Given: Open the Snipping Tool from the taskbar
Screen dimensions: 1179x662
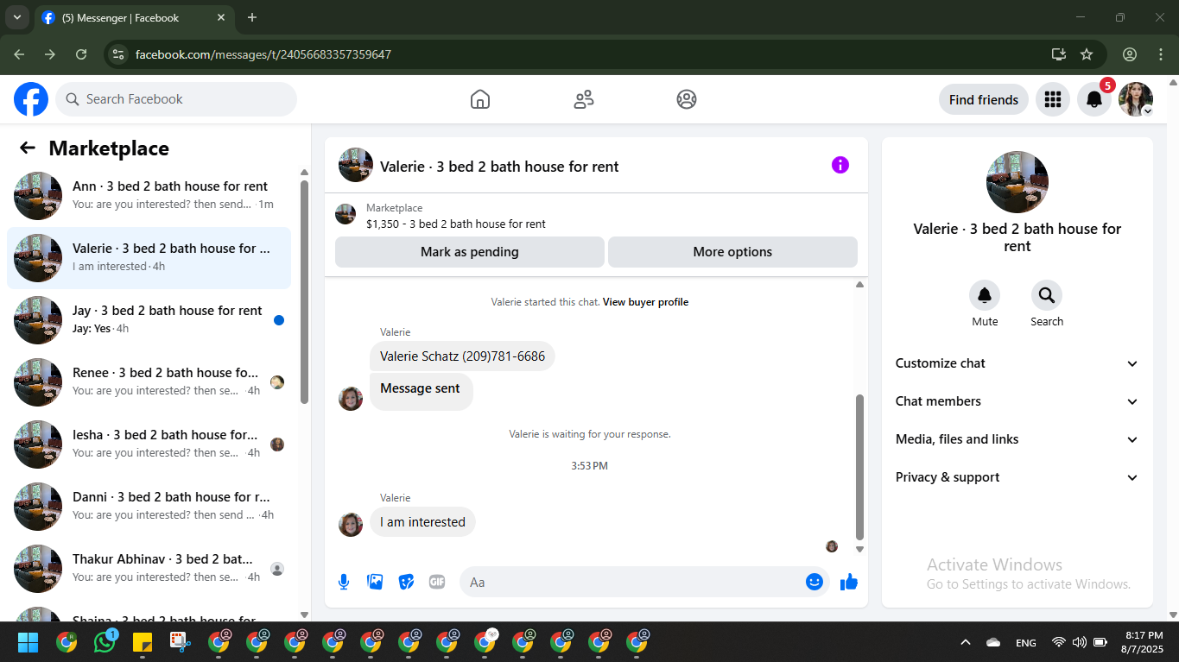Looking at the screenshot, I should pyautogui.click(x=180, y=642).
